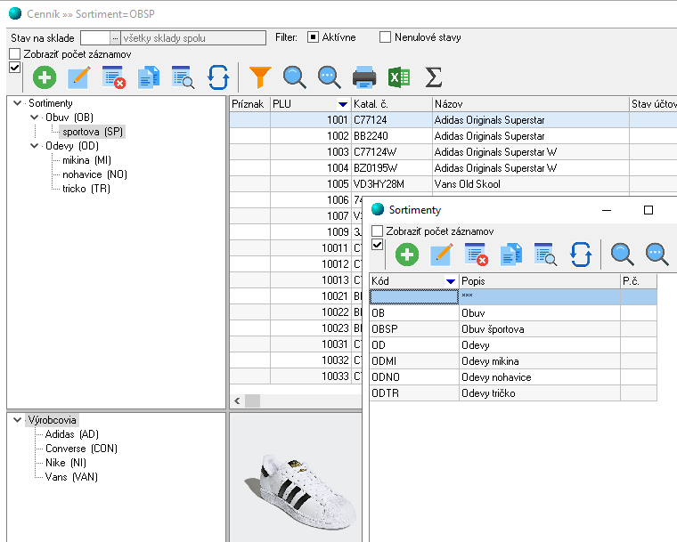Toggle the Aktívne filter checkbox
The image size is (677, 542).
tap(314, 37)
